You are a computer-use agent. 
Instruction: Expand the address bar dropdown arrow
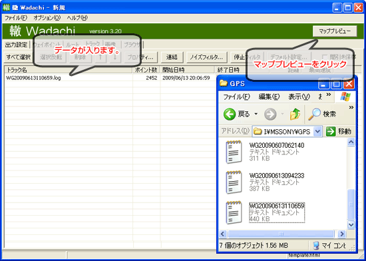tap(317, 131)
